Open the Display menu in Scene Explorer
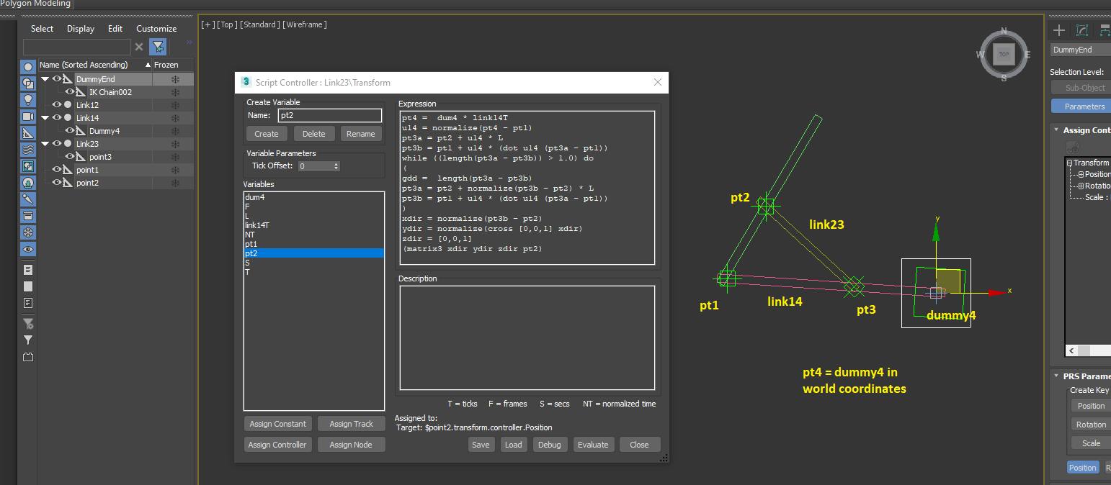 point(81,29)
